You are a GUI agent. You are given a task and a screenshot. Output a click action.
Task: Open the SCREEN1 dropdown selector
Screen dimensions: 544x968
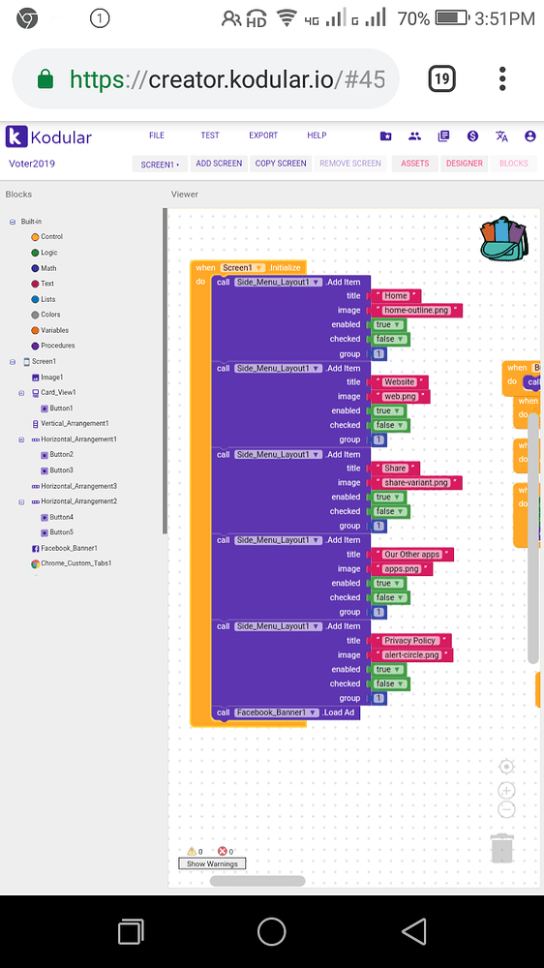tap(160, 165)
